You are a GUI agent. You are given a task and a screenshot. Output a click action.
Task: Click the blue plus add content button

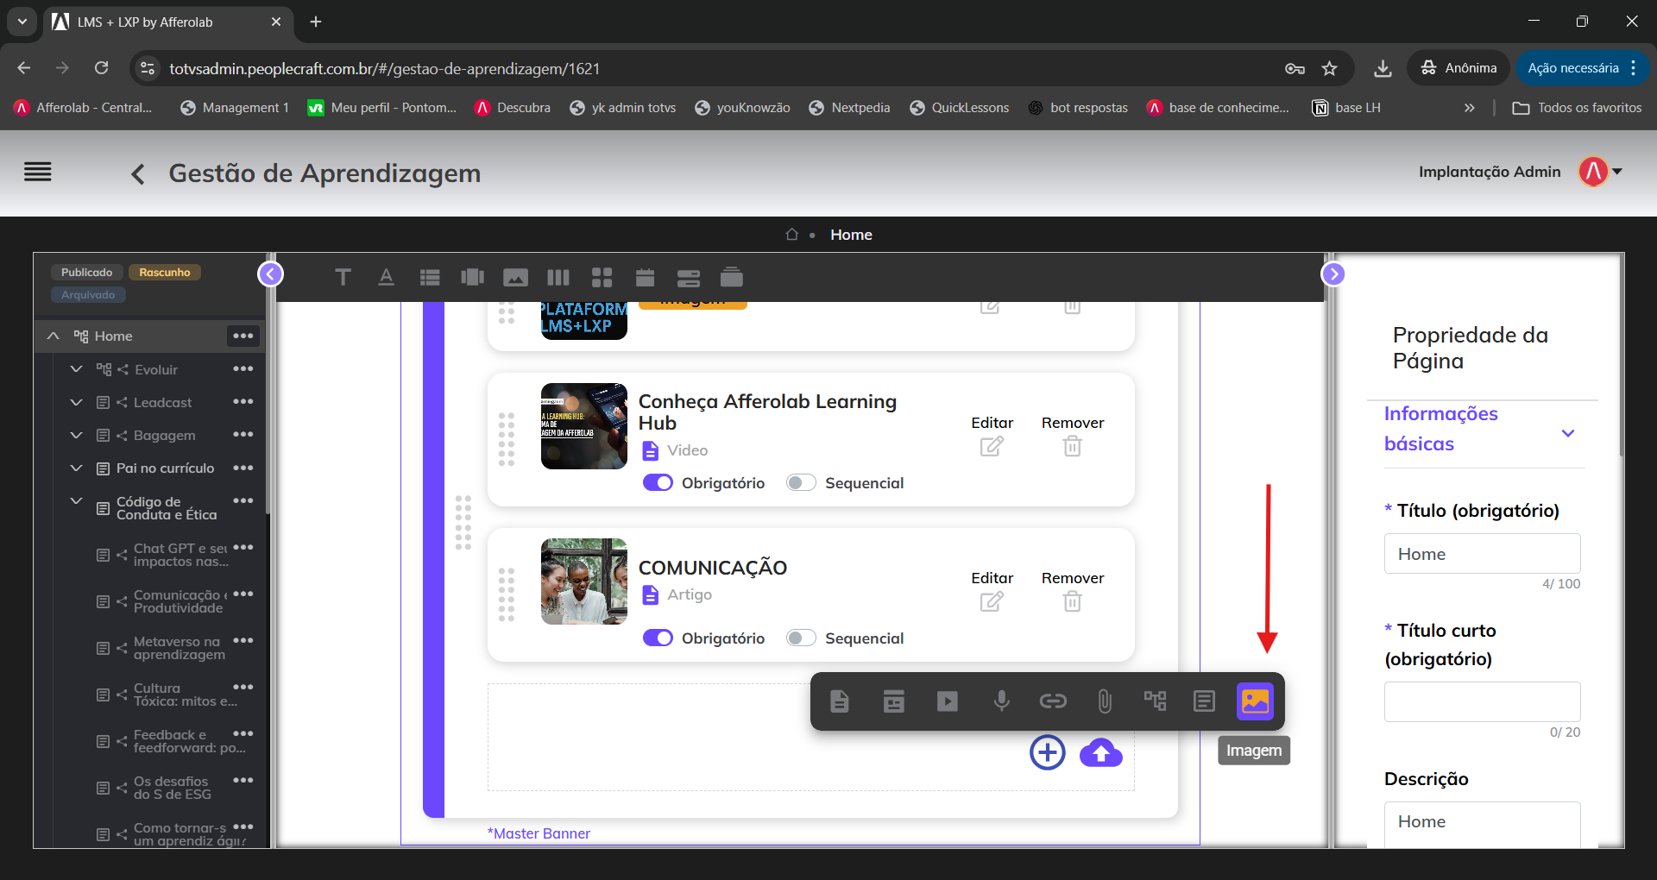[x=1048, y=752]
